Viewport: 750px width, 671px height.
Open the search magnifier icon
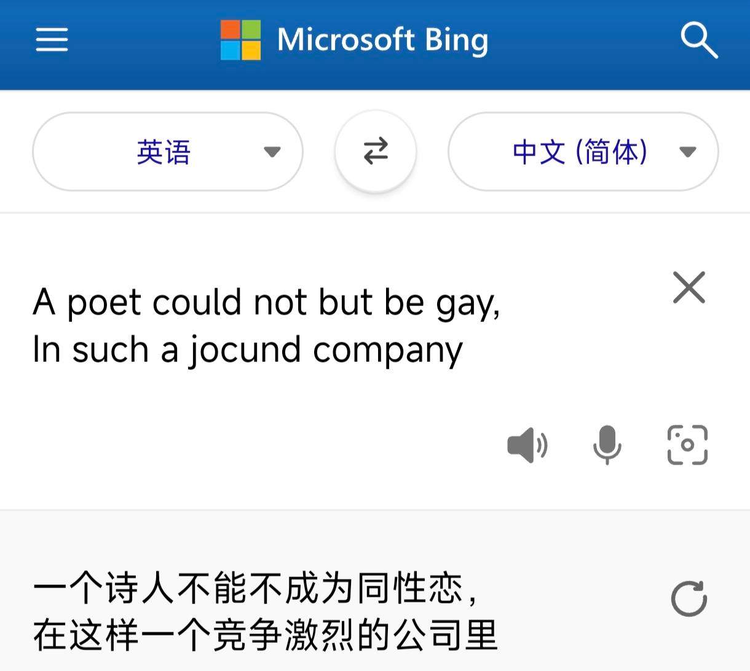(699, 41)
